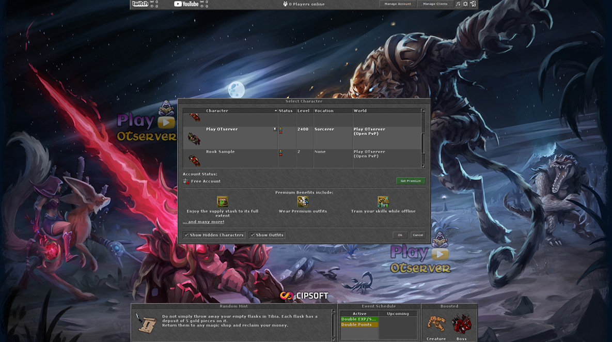Viewport: 612px width, 342px height.
Task: Confirm character selection with Ok button
Action: tap(400, 235)
